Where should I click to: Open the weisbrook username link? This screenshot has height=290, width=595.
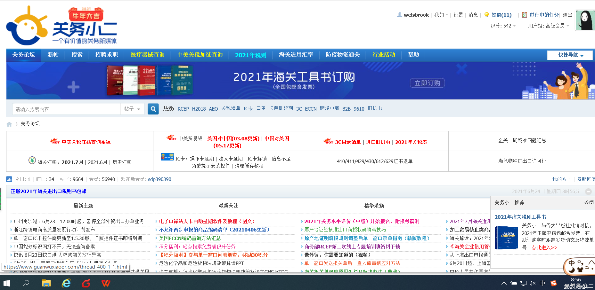pos(416,15)
